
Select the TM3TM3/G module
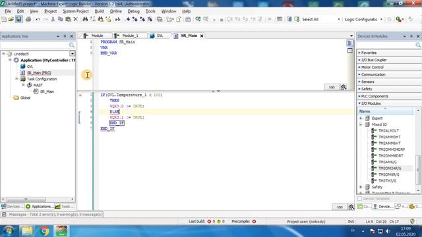387,181
